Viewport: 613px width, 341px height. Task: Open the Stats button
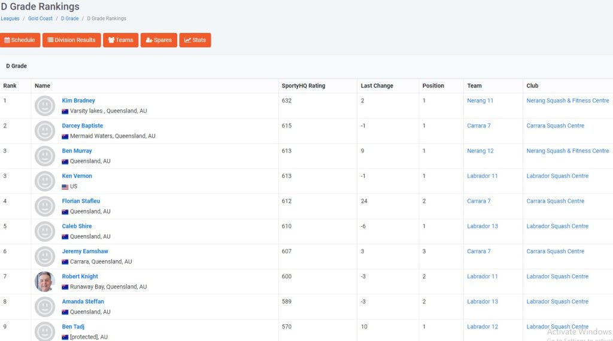tap(195, 40)
